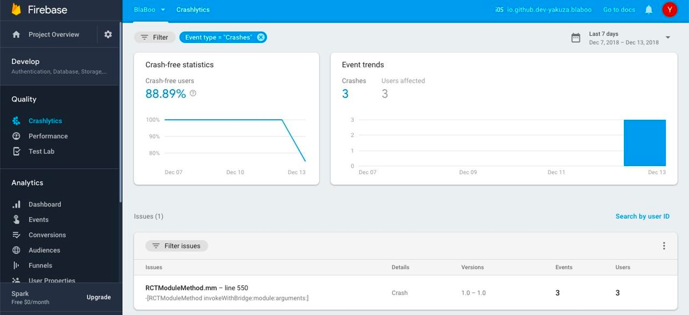689x315 pixels.
Task: Click the Details column header
Action: tap(400, 267)
